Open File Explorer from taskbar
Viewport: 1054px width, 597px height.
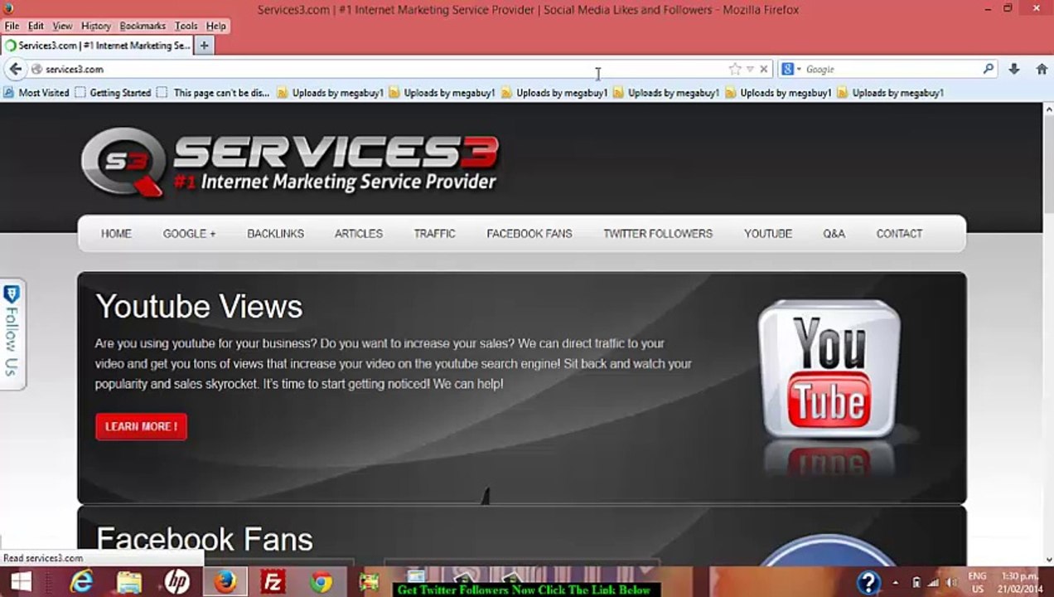tap(129, 582)
